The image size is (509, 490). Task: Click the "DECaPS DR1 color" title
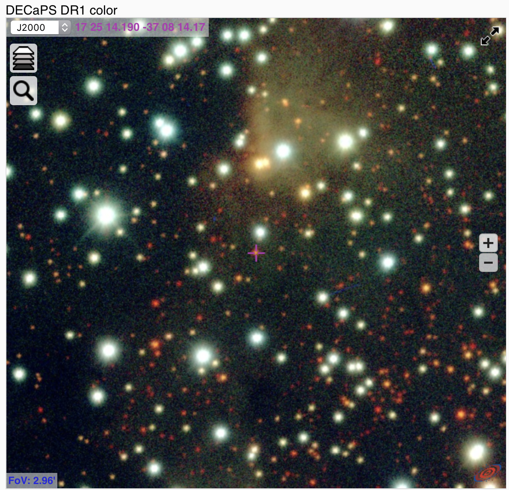point(62,10)
